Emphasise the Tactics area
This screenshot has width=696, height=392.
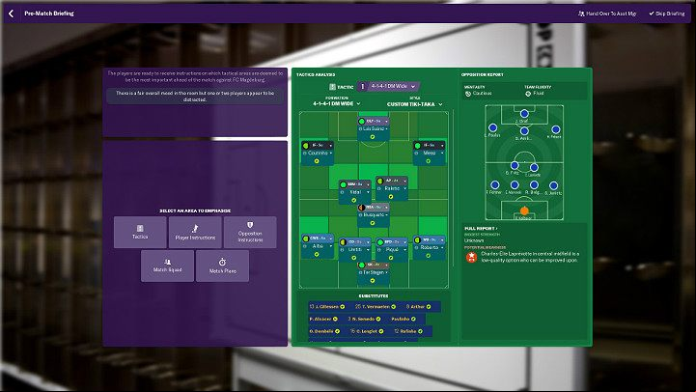(x=140, y=232)
